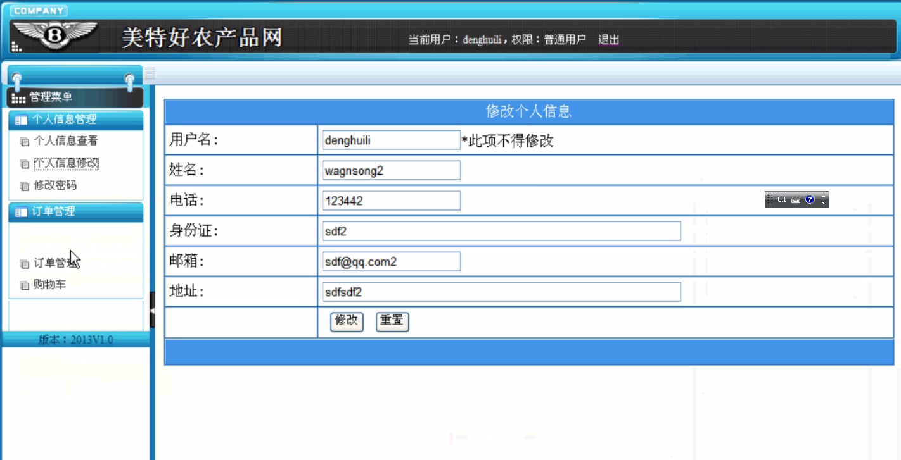Click the Bentley winged logo
901x460 pixels.
54,37
